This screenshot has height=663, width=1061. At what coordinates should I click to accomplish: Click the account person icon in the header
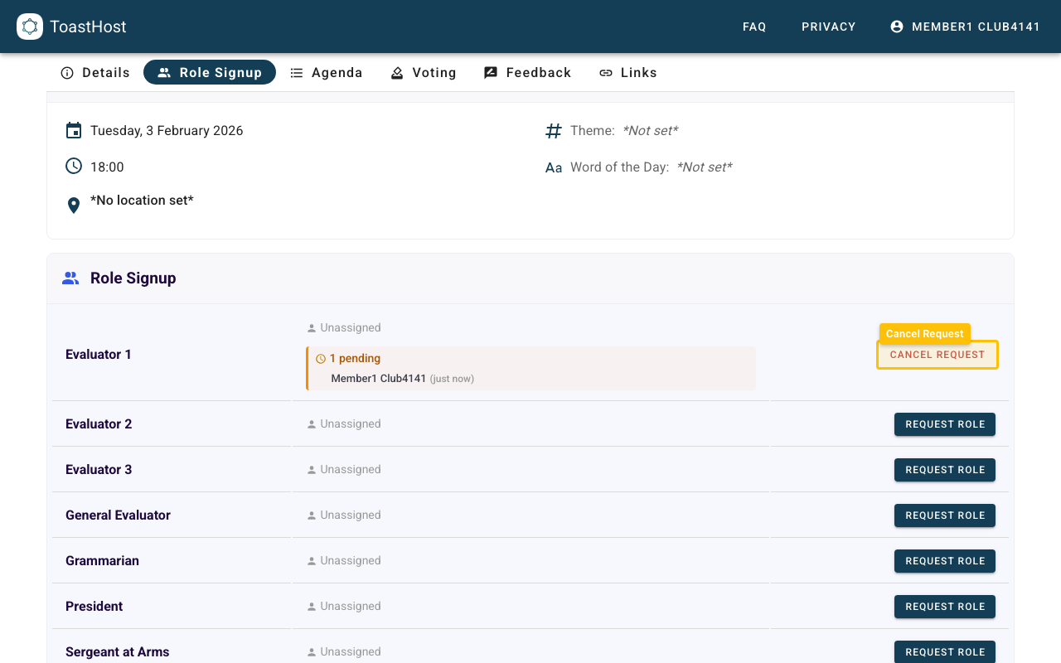(896, 26)
